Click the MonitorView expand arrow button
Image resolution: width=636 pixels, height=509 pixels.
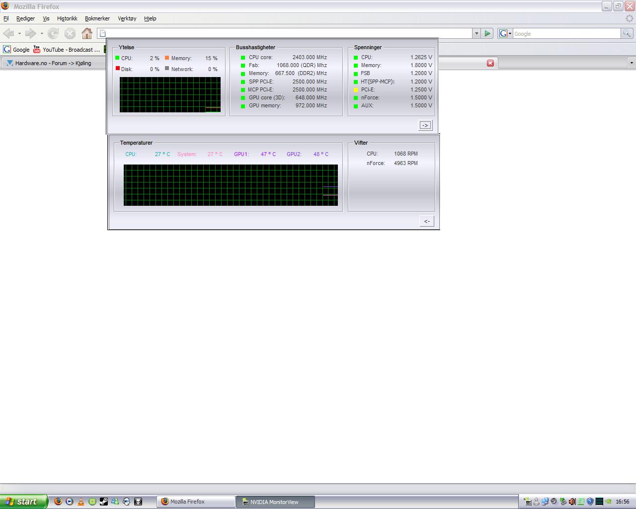click(x=425, y=125)
